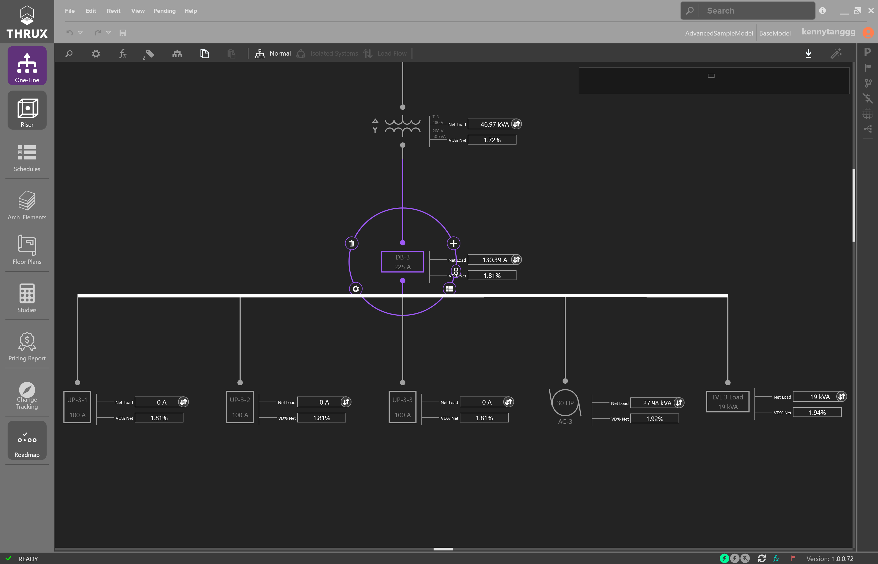878x564 pixels.
Task: Open the Pricing Report
Action: click(x=27, y=347)
